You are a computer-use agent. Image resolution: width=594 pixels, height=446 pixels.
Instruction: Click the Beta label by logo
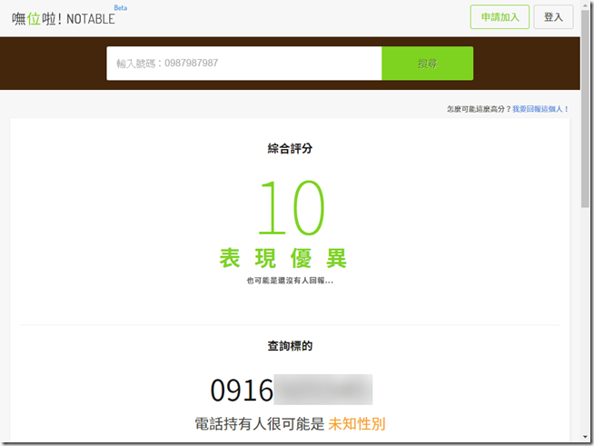point(121,7)
